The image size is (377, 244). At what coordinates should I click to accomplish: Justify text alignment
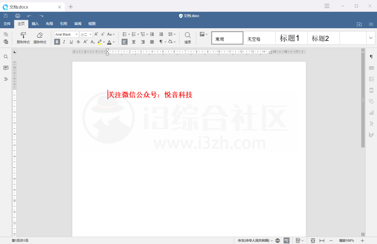[152, 42]
